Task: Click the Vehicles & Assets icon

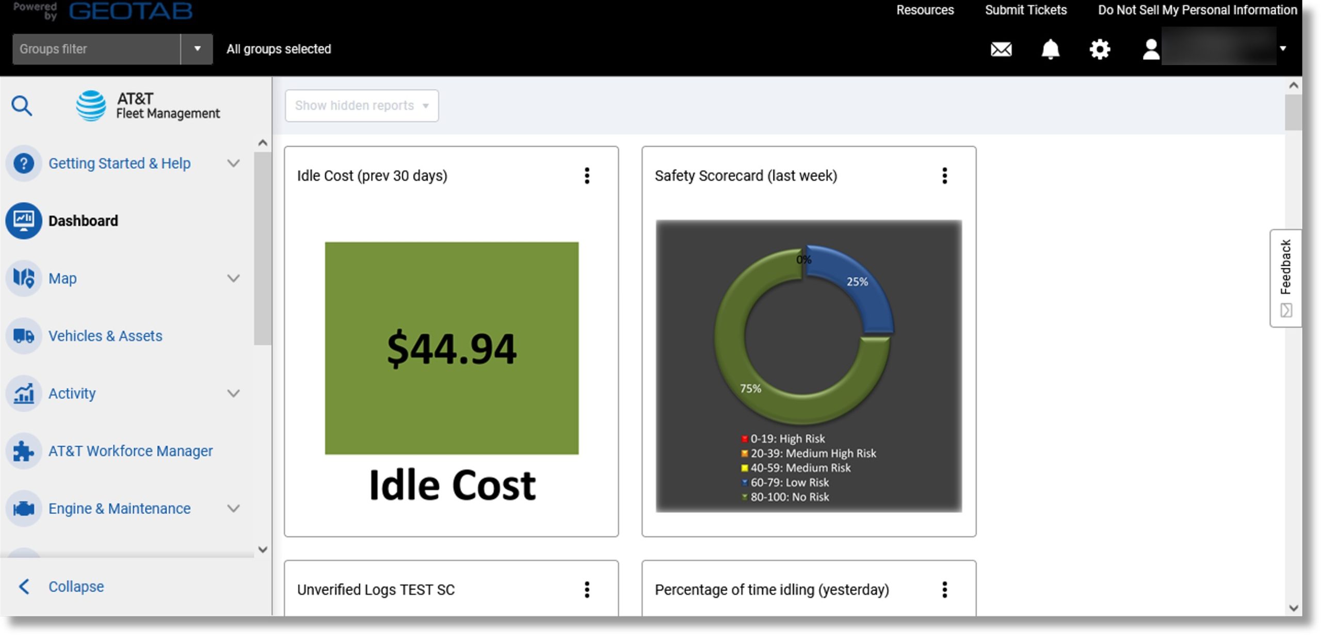Action: tap(24, 336)
